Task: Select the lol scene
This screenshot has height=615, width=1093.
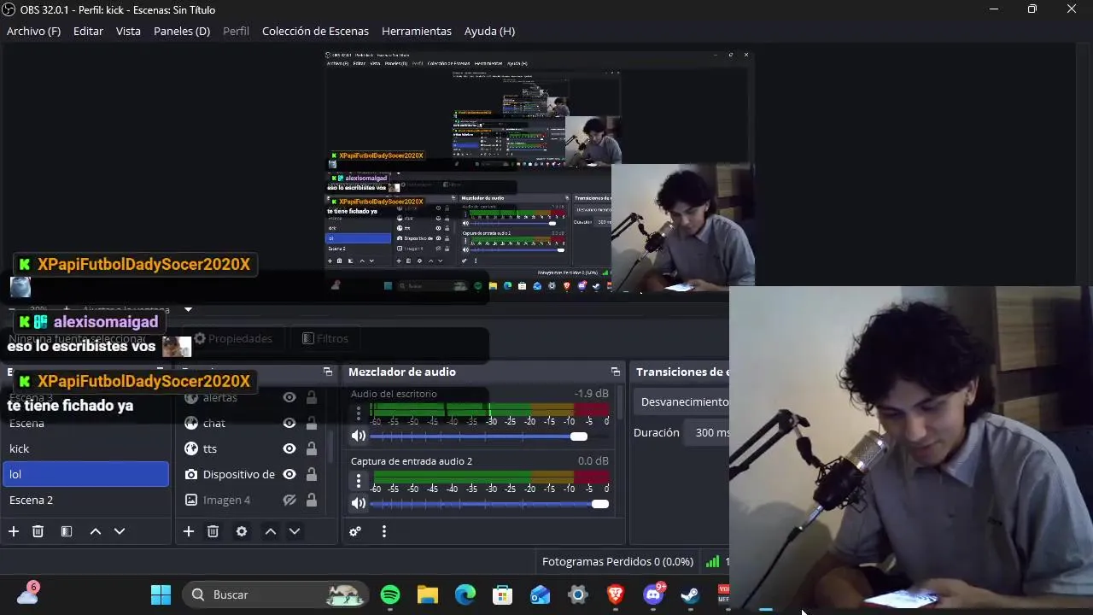Action: [x=85, y=474]
